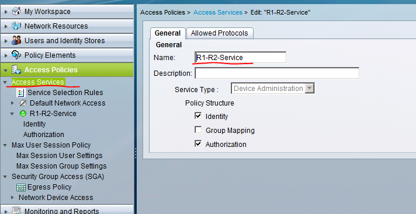Open Authorization under R1-R2-Service in tree
This screenshot has height=214, width=416.
[x=43, y=135]
